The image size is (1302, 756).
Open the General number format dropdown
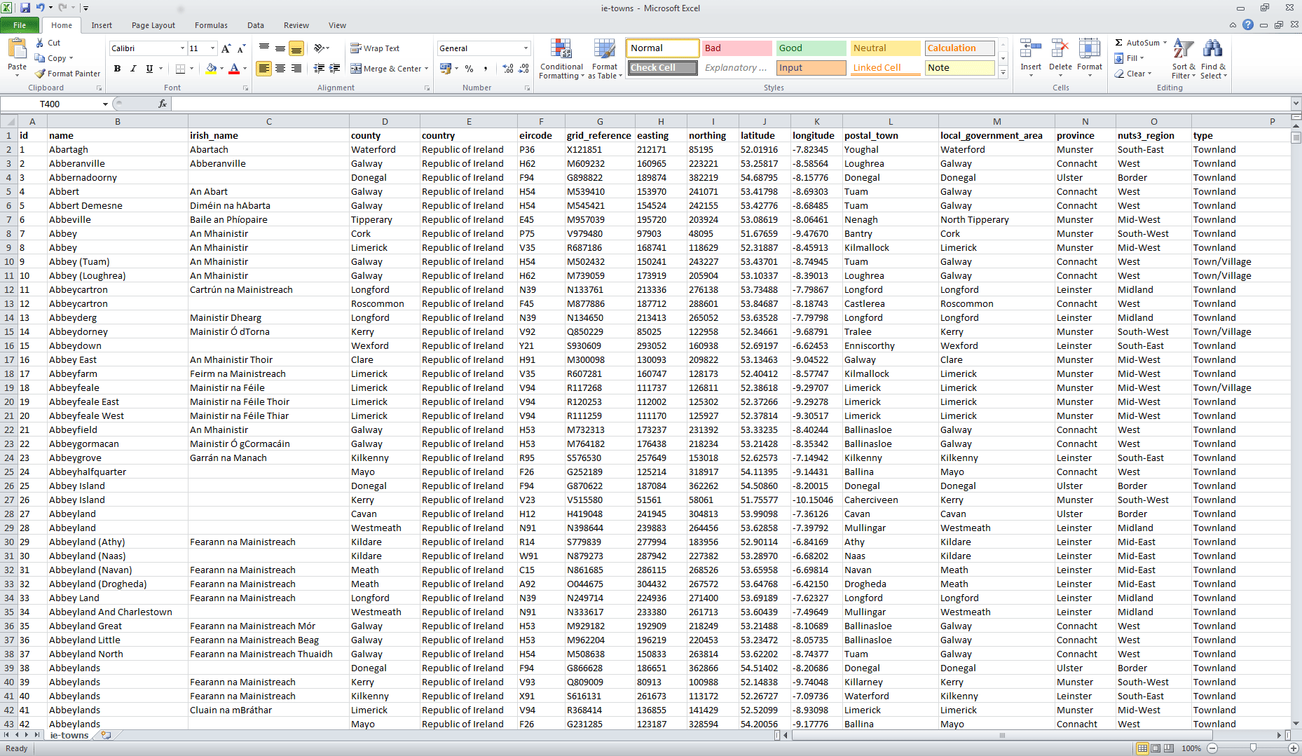[x=526, y=48]
